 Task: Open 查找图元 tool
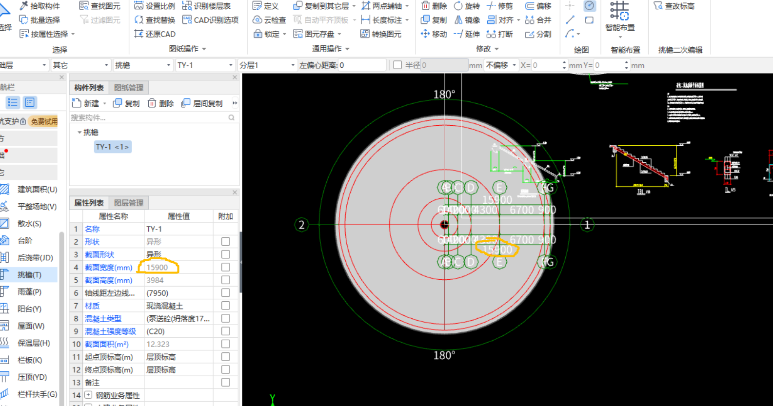[x=99, y=6]
